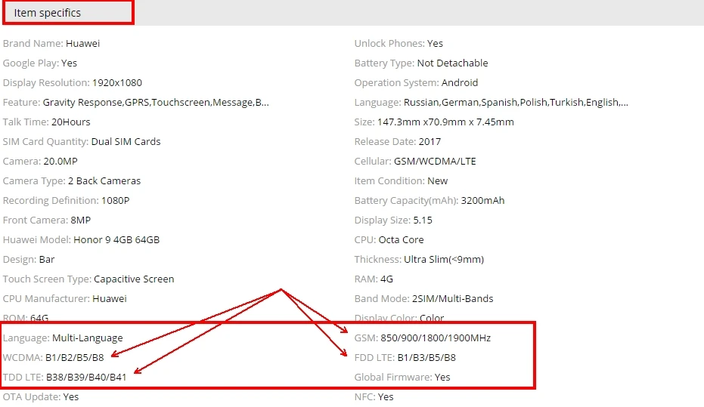The height and width of the screenshot is (407, 704).
Task: Click SIM Card Quantity: Dual SIM Cards
Action: tap(82, 142)
